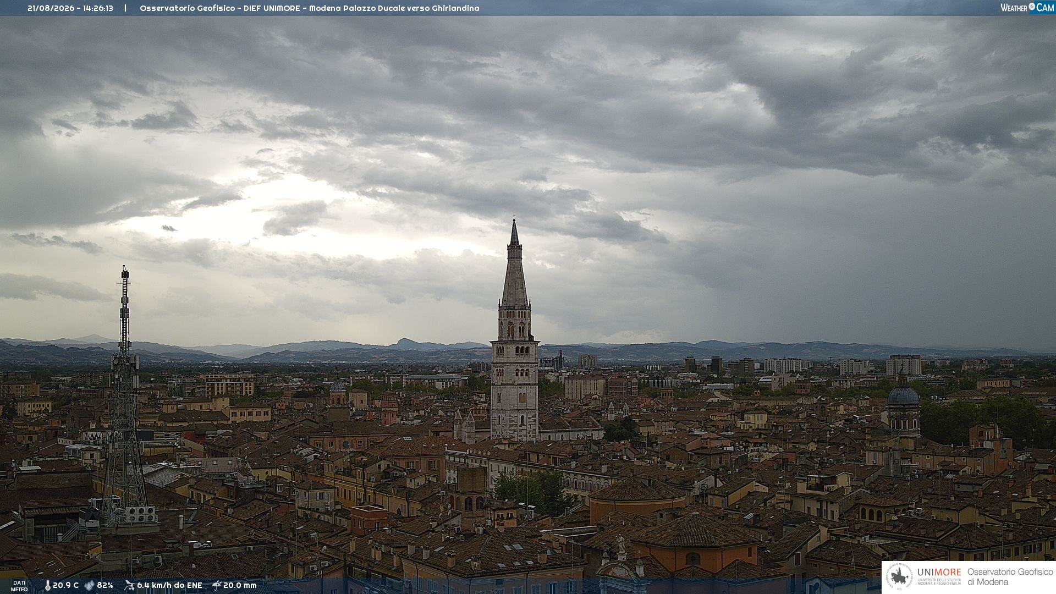
Task: Click the thermometer temperature icon
Action: tap(48, 585)
